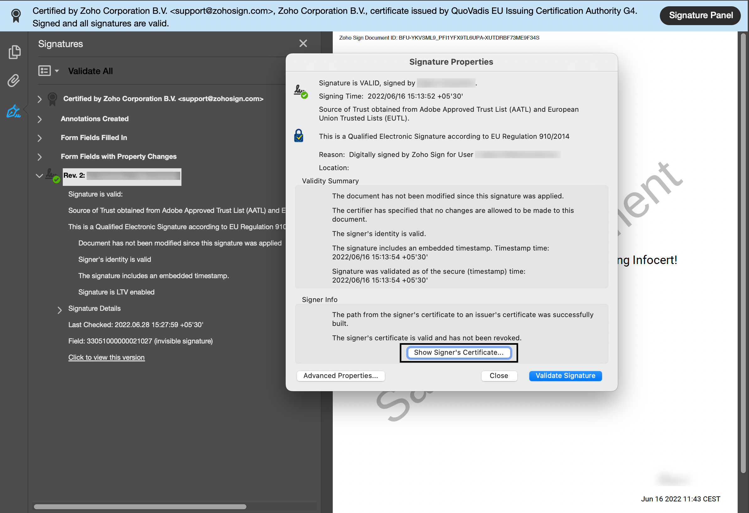This screenshot has width=749, height=513.
Task: Click the EU qualified signature padlock icon
Action: coord(299,136)
